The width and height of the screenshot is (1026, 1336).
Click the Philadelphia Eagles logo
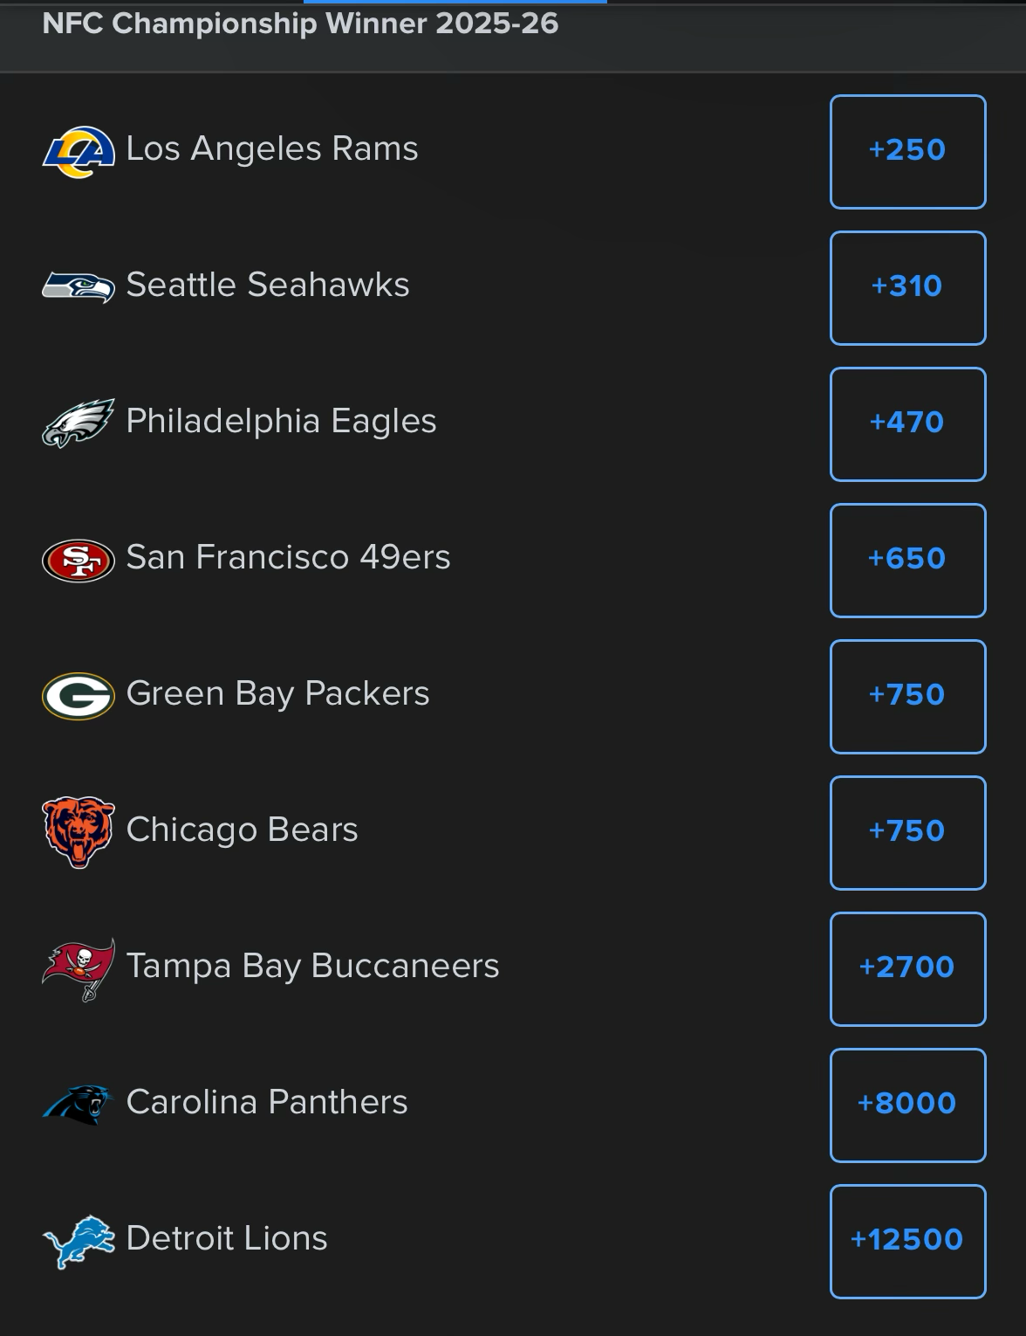[x=79, y=423]
